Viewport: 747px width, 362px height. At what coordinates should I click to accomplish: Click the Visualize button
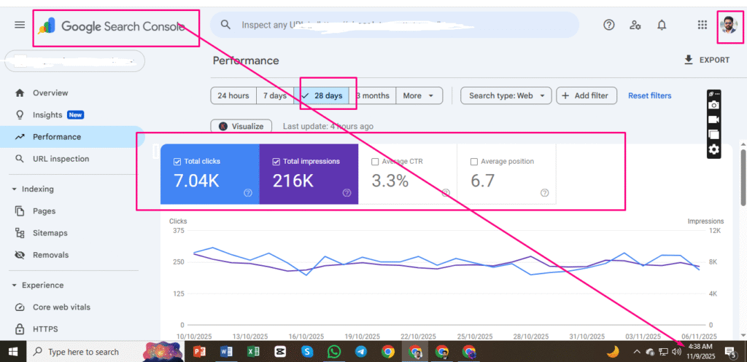(241, 127)
